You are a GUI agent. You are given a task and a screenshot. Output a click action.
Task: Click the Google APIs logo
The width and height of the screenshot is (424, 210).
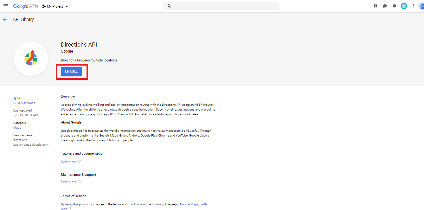click(26, 6)
